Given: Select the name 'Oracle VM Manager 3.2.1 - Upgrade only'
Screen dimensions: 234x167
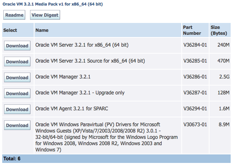Looking at the screenshot, I should click(x=80, y=93).
